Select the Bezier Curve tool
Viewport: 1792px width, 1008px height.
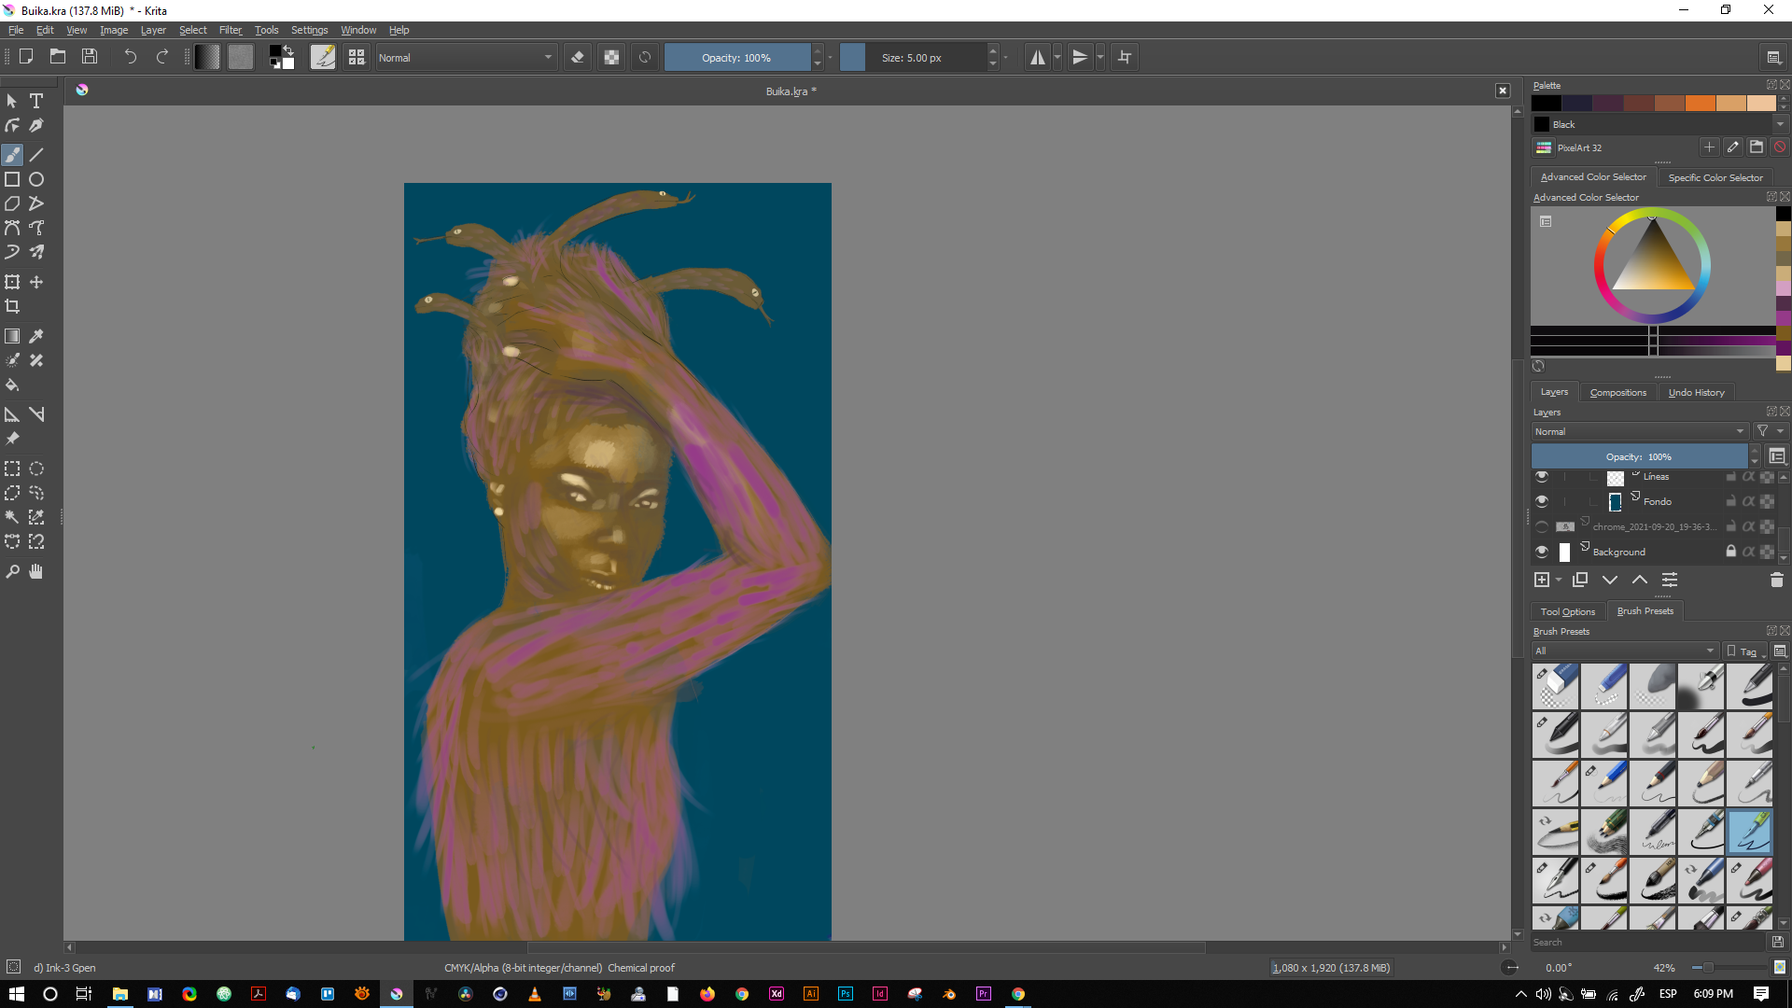point(12,228)
